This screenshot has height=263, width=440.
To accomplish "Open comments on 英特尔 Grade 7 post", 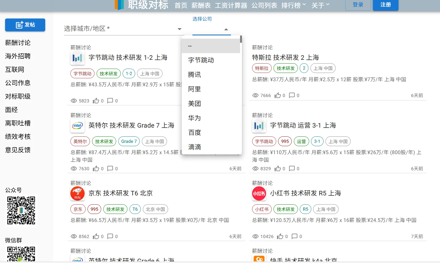I will (110, 169).
